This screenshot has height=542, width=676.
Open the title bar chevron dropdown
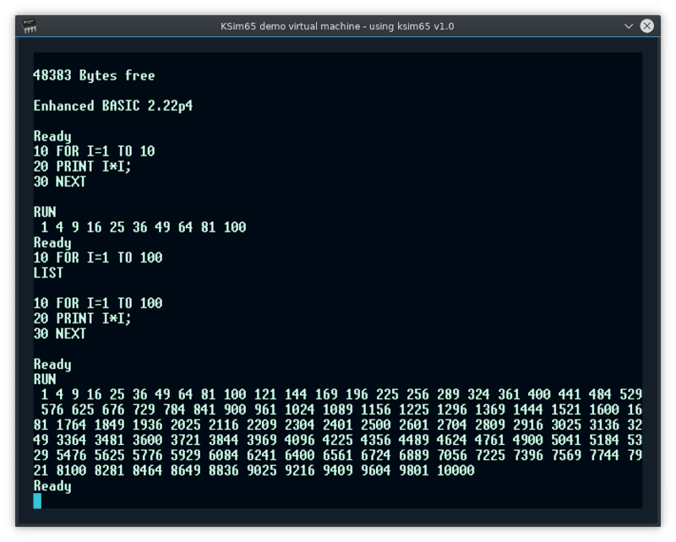point(629,26)
